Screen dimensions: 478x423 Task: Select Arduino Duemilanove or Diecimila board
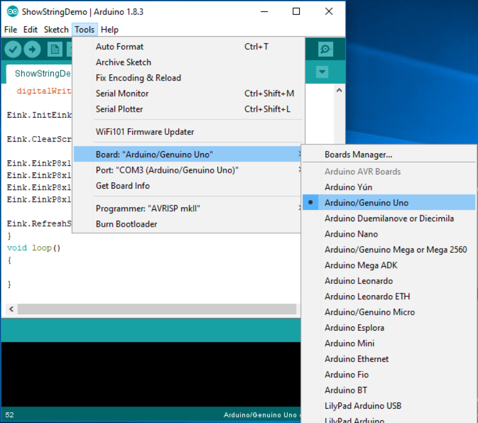point(389,218)
